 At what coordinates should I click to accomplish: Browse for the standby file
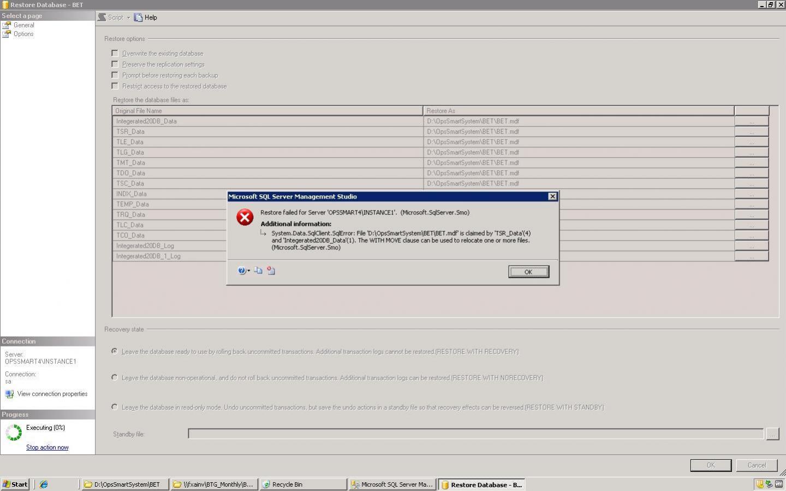coord(772,434)
